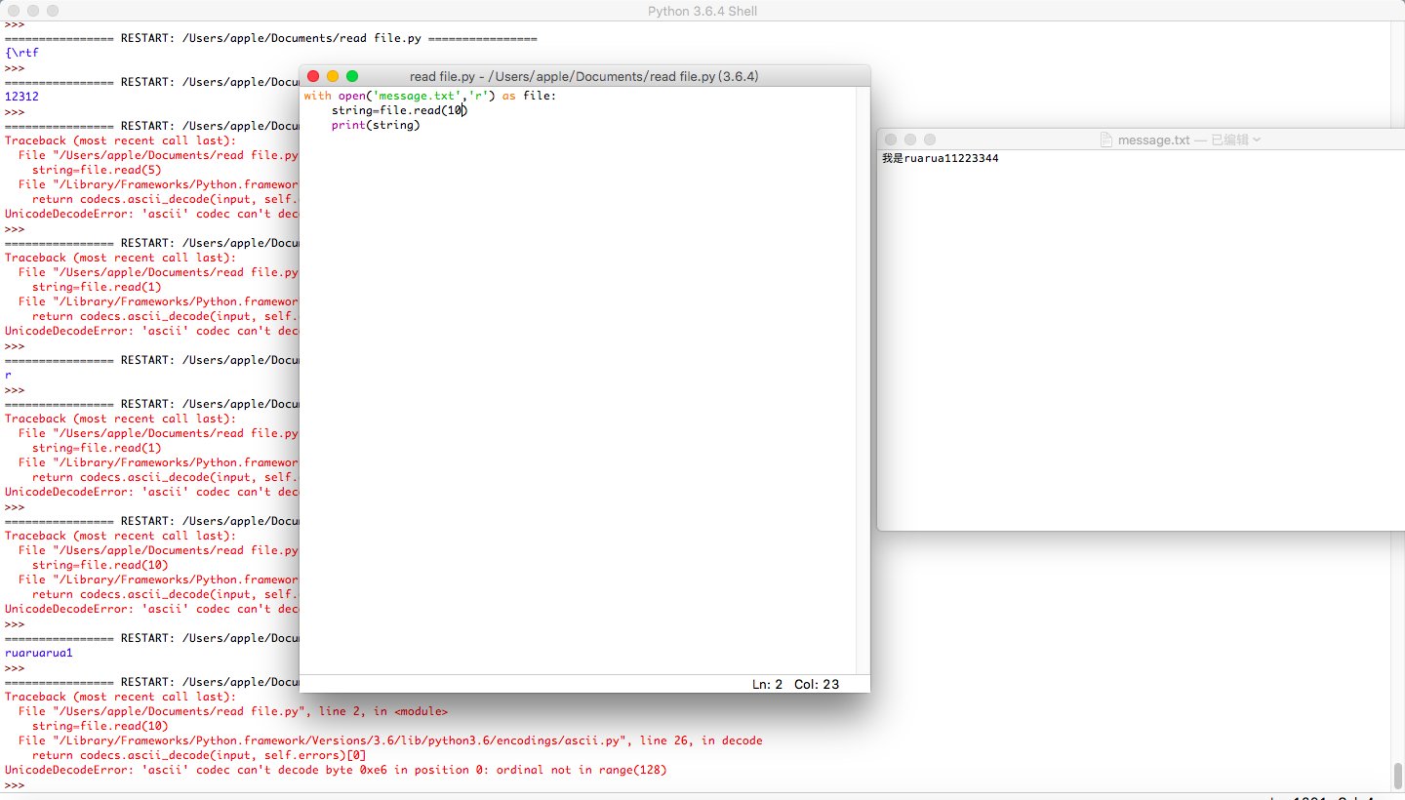1405x800 pixels.
Task: Close the message.txt window
Action: [891, 140]
